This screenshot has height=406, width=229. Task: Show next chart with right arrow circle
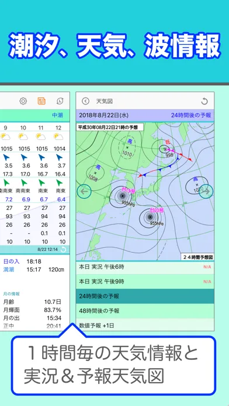point(206,191)
